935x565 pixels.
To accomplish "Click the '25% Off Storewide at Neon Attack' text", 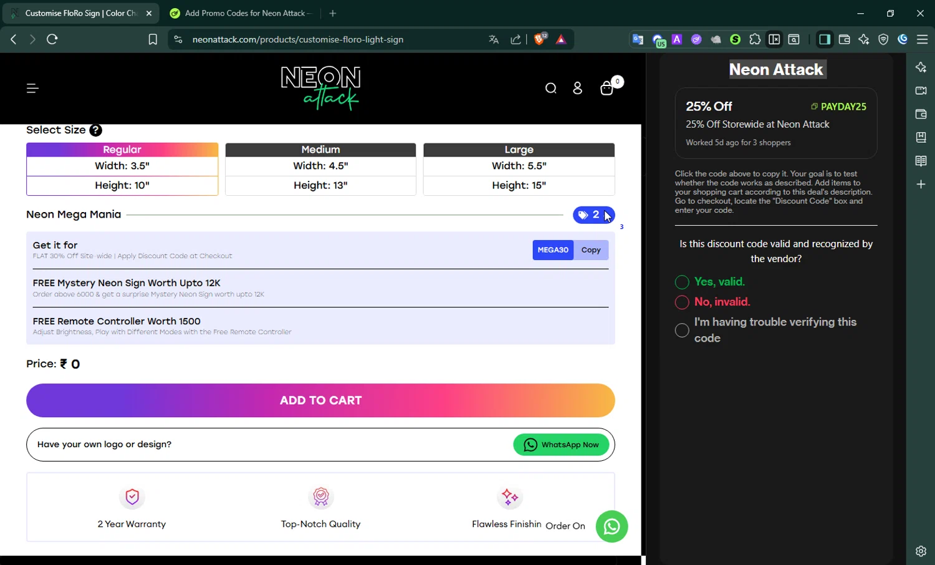I will point(757,124).
